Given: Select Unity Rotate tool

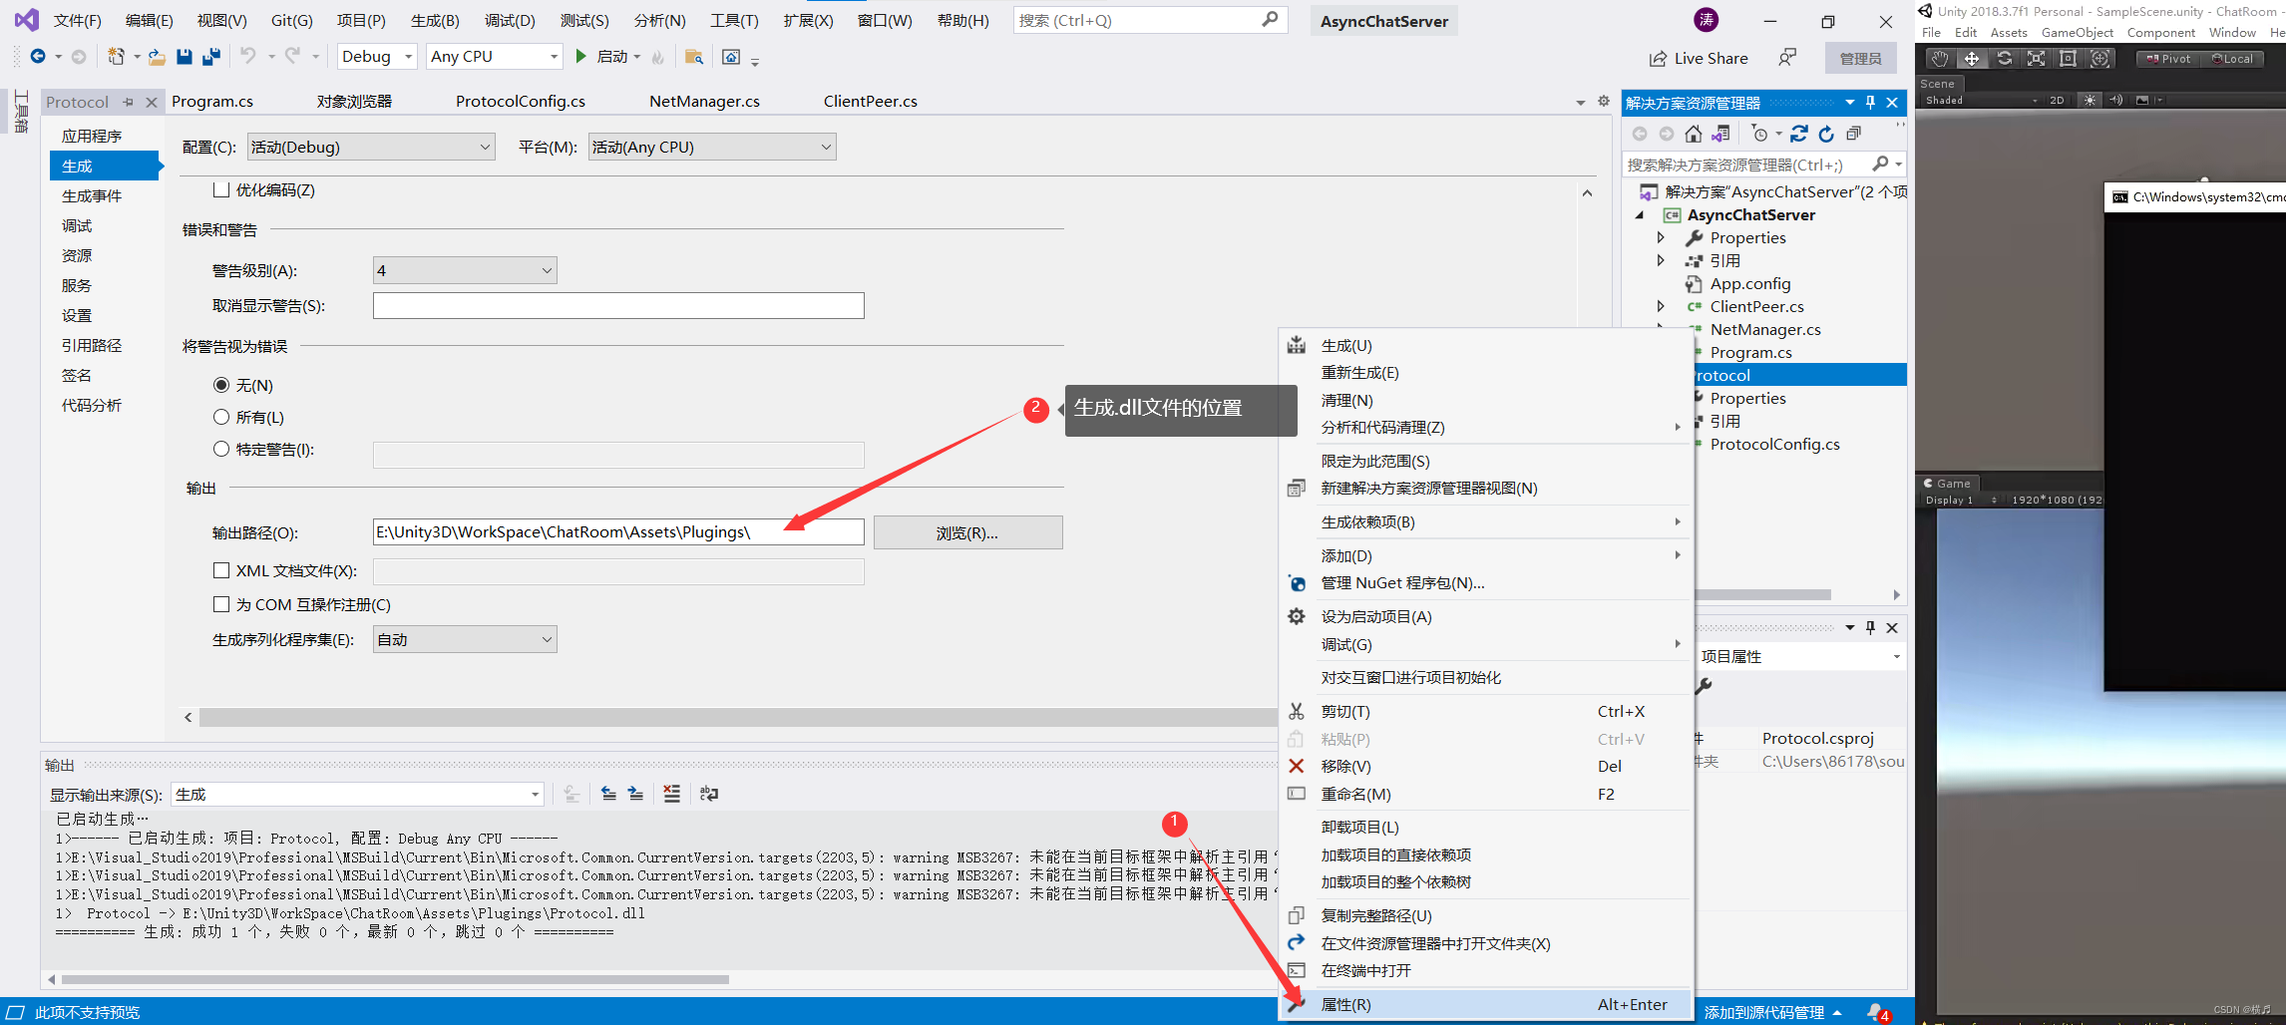Looking at the screenshot, I should [2004, 59].
